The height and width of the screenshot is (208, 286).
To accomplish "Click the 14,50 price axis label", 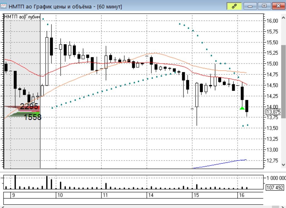I will (272, 85).
